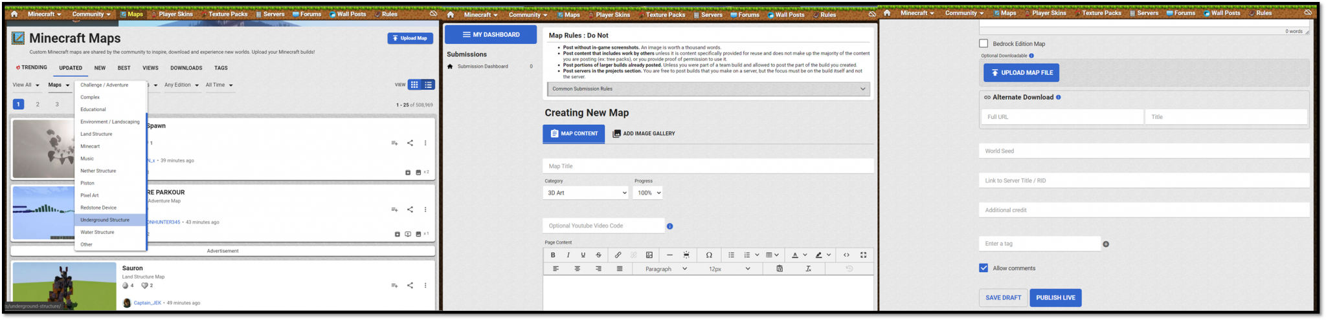Screen dimensions: 1326x320
Task: Switch to the Add Image Gallery tab
Action: (x=644, y=134)
